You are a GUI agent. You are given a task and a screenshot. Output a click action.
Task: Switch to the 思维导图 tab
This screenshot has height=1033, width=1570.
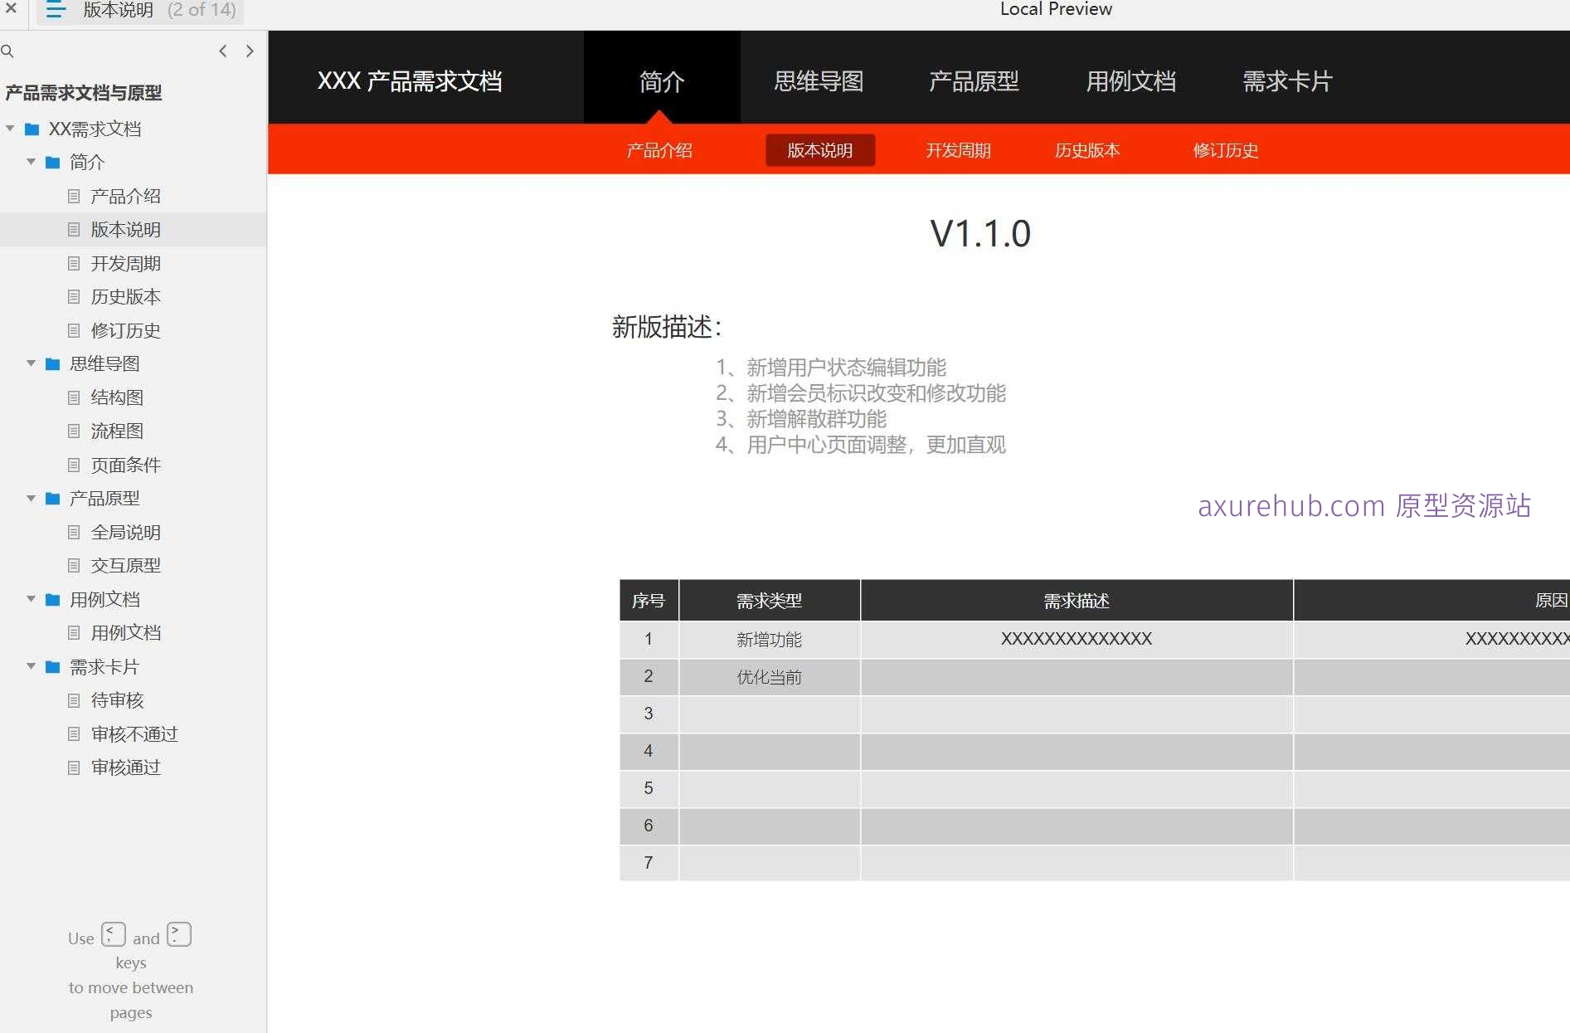[818, 80]
